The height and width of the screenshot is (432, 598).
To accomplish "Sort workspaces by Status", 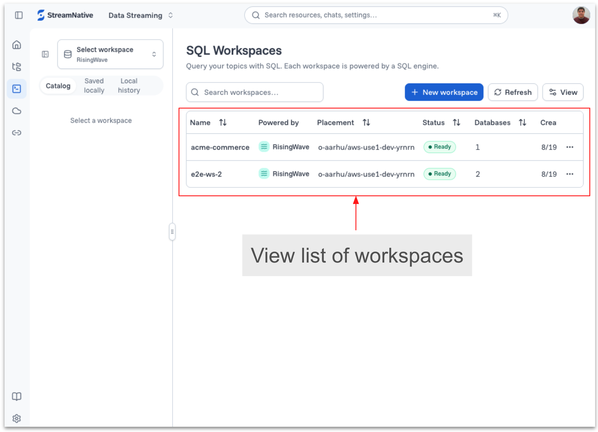I will [456, 123].
